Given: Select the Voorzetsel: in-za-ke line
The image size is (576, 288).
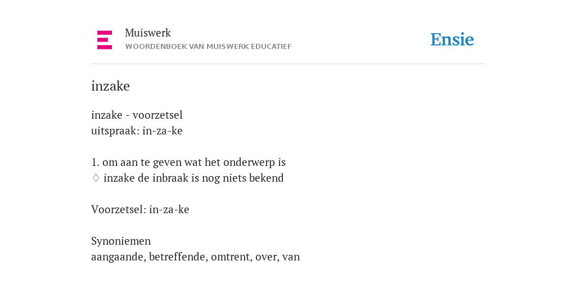Looking at the screenshot, I should click(x=140, y=209).
